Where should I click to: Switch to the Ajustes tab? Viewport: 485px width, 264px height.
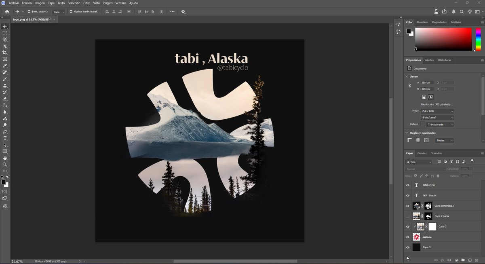pos(429,60)
